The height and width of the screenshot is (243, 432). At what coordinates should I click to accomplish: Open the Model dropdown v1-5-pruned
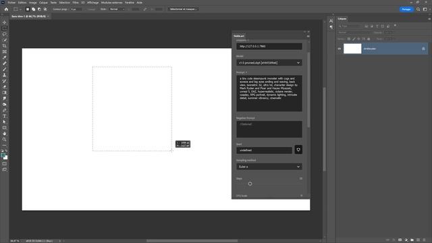click(269, 63)
